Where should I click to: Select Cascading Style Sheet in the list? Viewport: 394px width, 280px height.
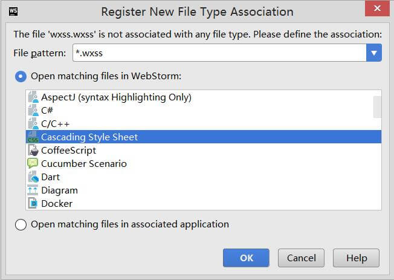pyautogui.click(x=89, y=137)
